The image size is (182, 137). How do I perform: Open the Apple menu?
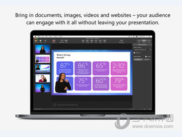35,36
